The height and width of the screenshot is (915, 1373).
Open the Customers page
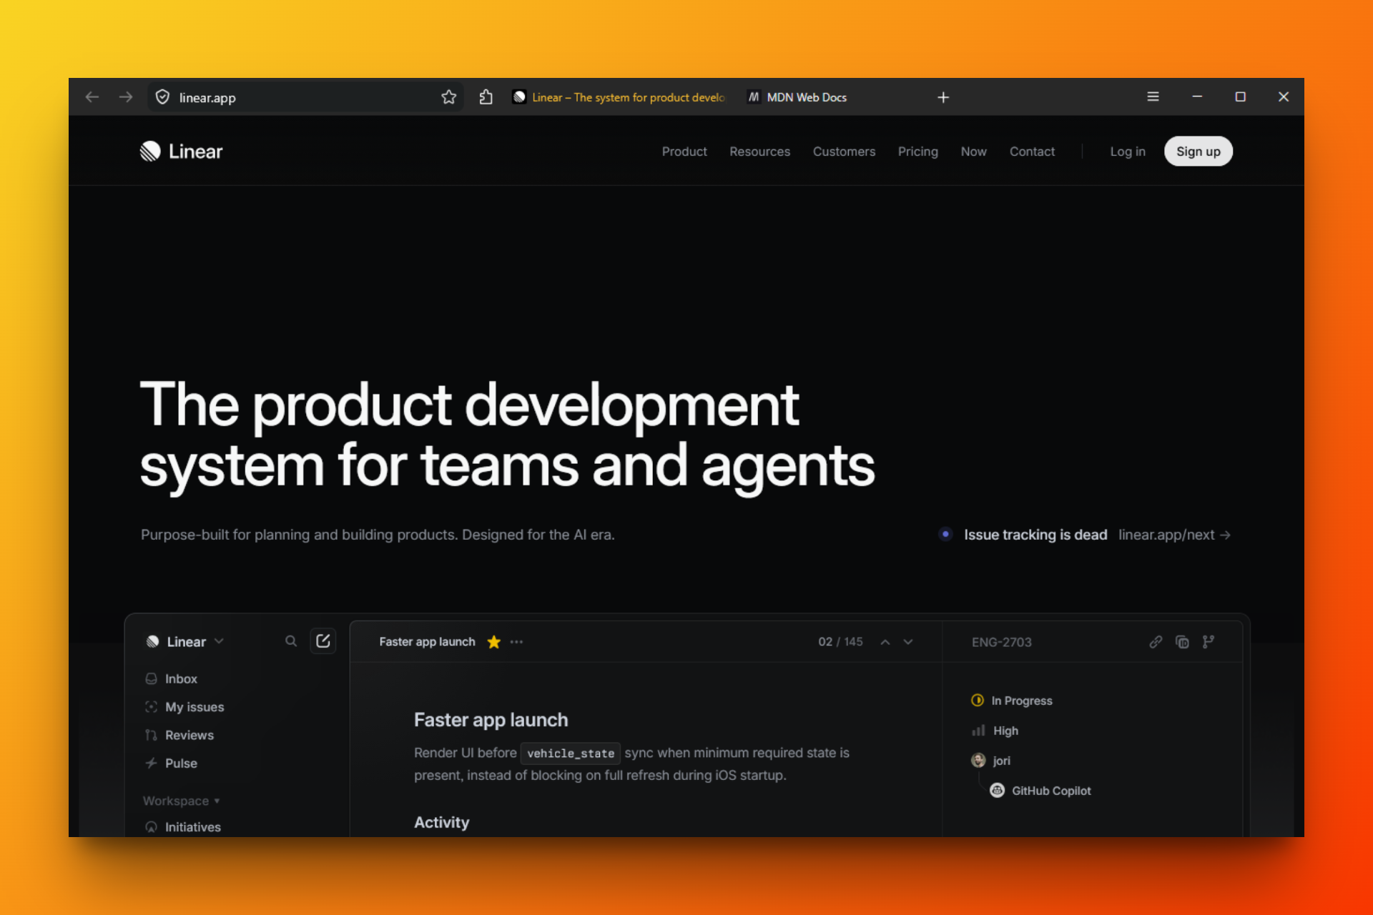click(844, 152)
